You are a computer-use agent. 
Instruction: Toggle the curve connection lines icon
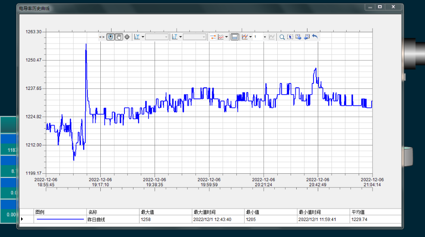pyautogui.click(x=213, y=37)
